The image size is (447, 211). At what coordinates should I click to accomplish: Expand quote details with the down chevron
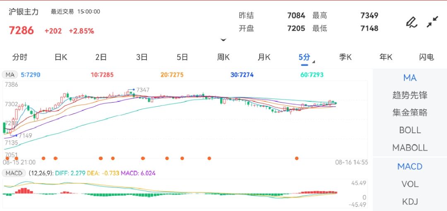223,40
